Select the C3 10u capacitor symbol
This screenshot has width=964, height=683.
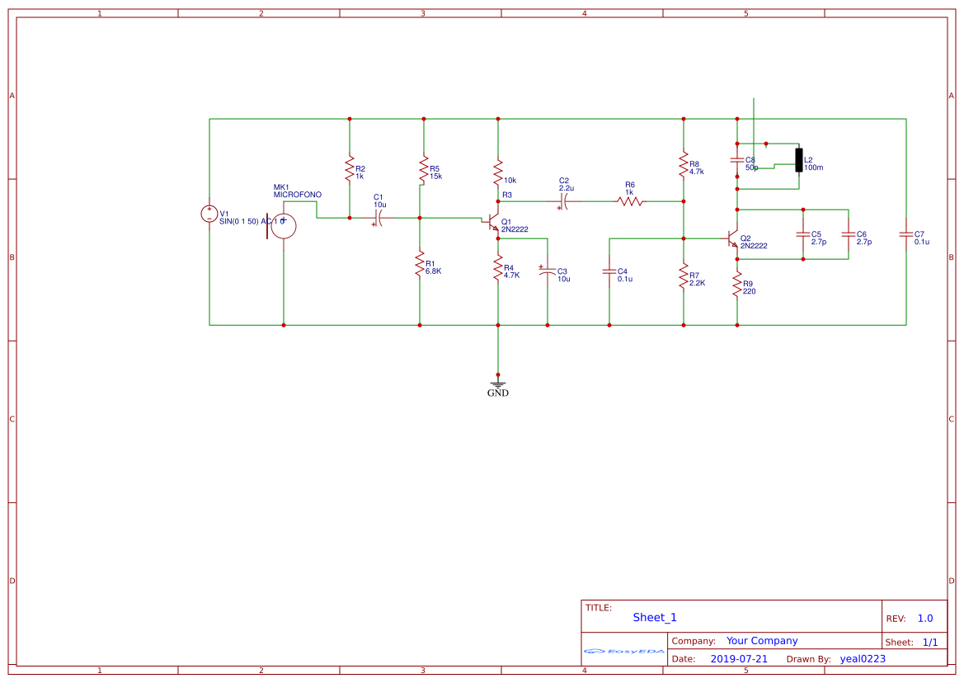point(547,271)
